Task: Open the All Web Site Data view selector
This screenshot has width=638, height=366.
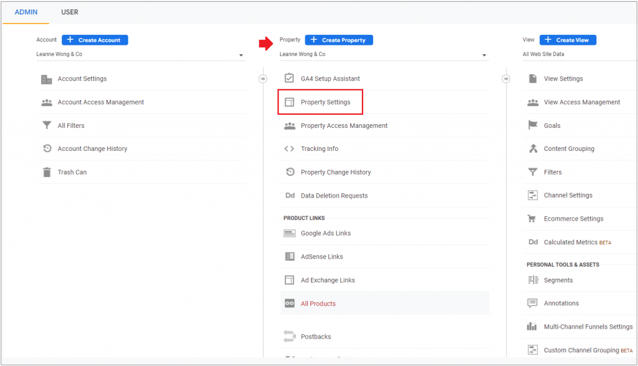Action: [x=579, y=54]
